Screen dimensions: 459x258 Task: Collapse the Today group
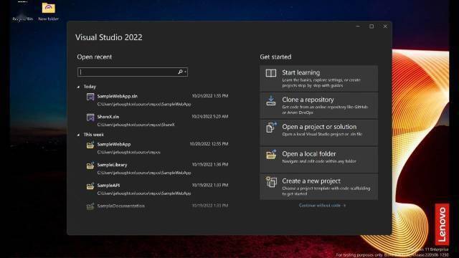78,87
